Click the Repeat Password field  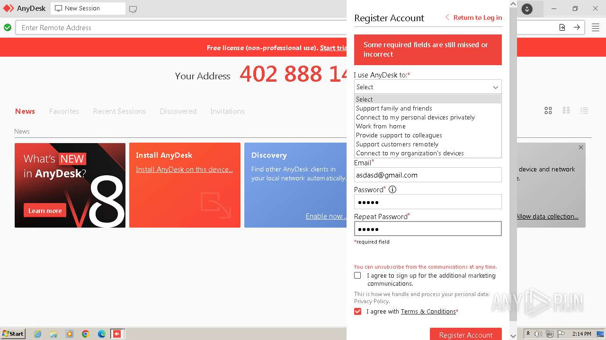428,229
